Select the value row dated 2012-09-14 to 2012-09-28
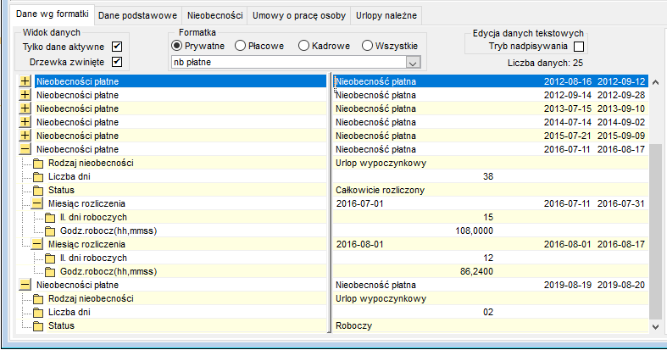The width and height of the screenshot is (667, 350). tap(491, 95)
